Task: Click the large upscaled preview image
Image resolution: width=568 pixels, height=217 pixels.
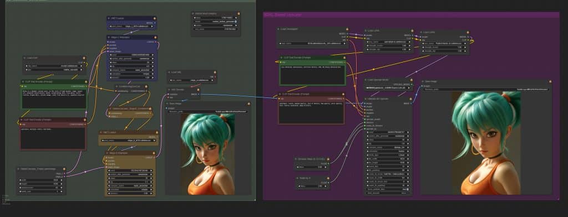Action: coord(486,143)
